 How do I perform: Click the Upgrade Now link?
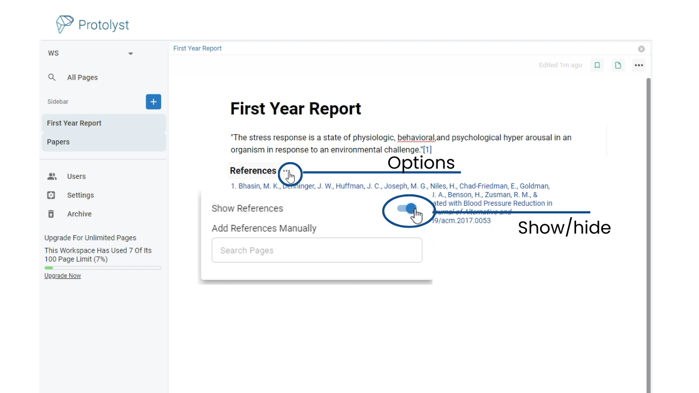[x=62, y=275]
